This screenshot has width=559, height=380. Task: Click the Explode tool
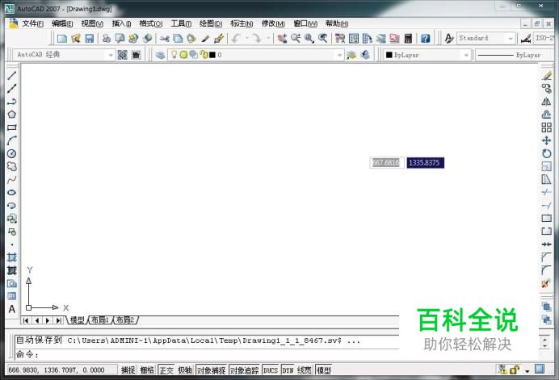546,283
